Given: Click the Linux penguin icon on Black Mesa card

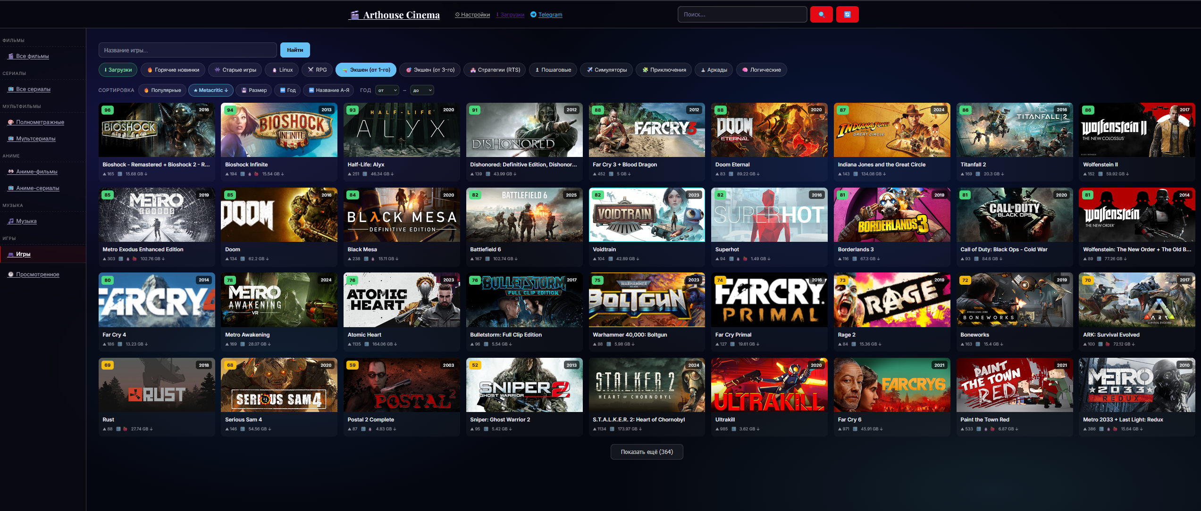Looking at the screenshot, I should point(373,259).
